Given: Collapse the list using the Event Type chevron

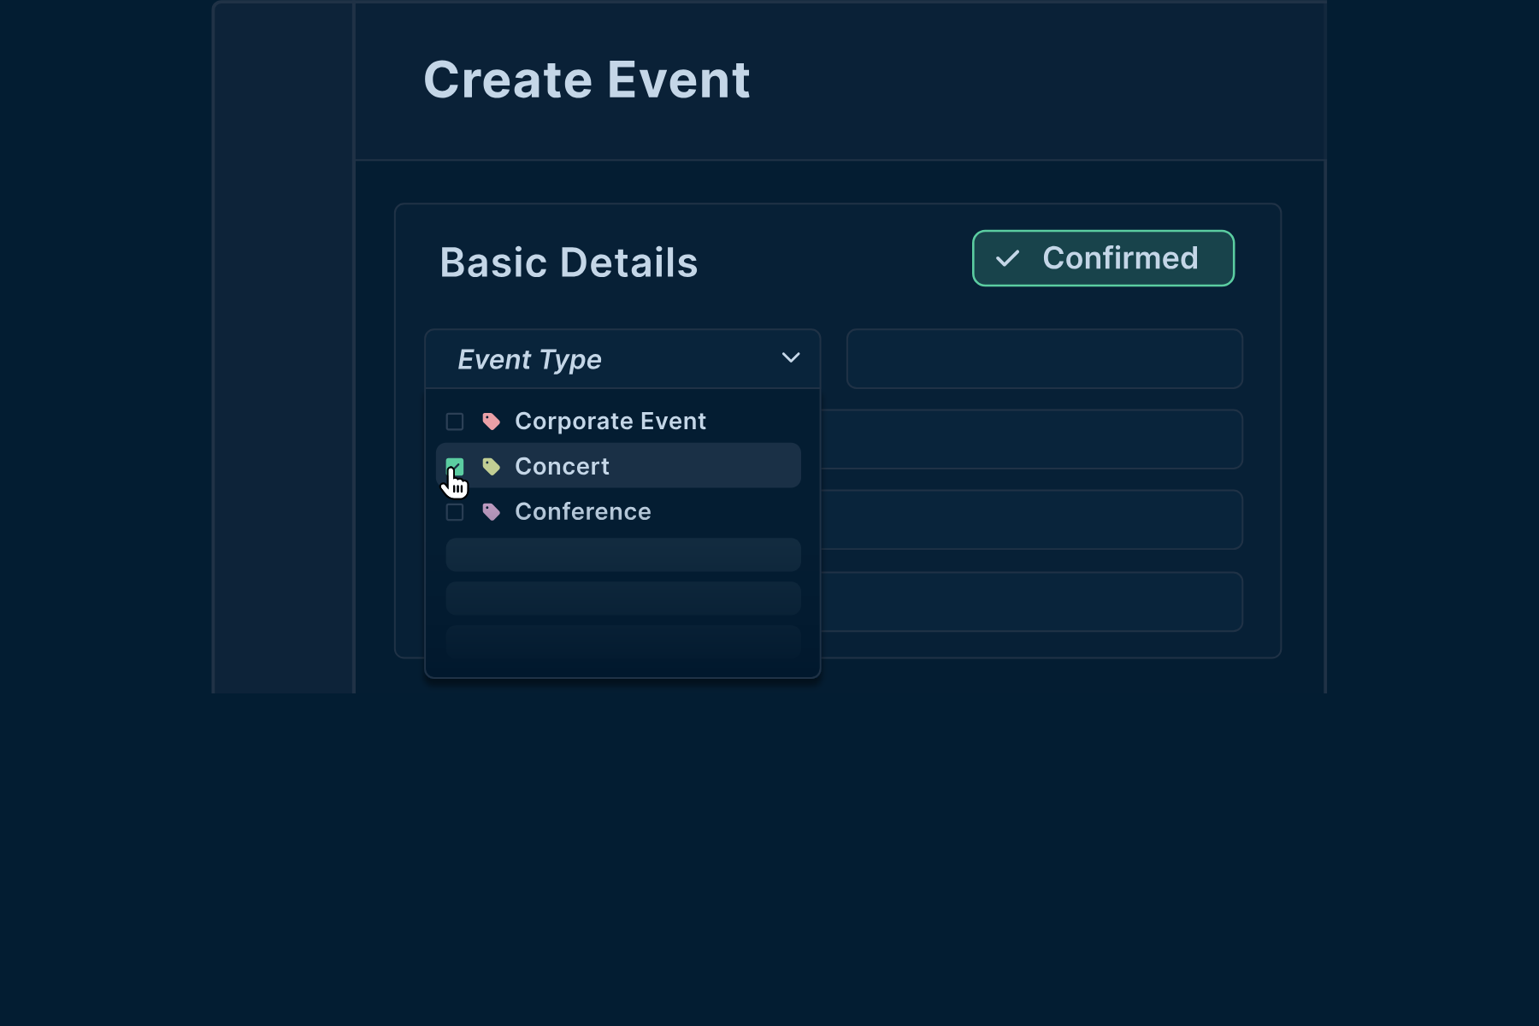Looking at the screenshot, I should coord(791,358).
